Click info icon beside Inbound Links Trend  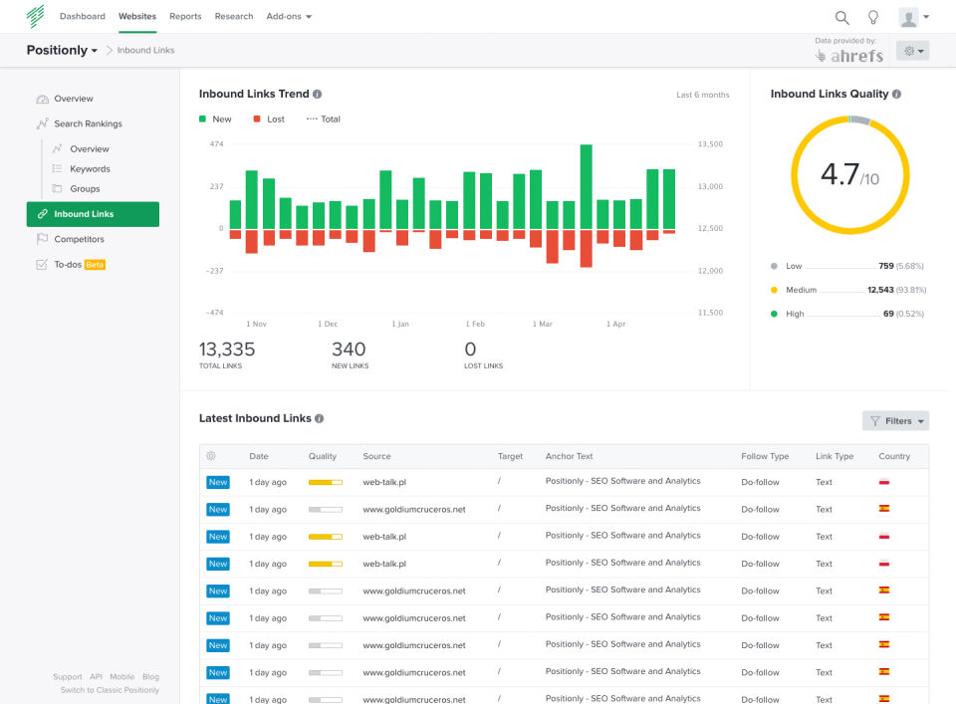(x=318, y=95)
